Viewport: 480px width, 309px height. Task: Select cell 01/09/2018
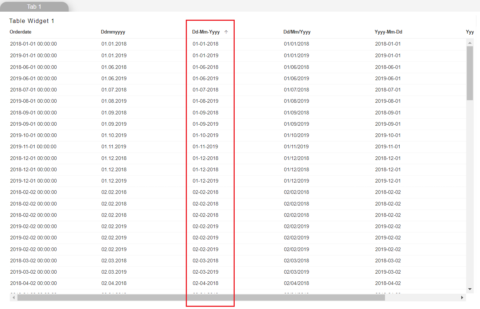pos(296,113)
